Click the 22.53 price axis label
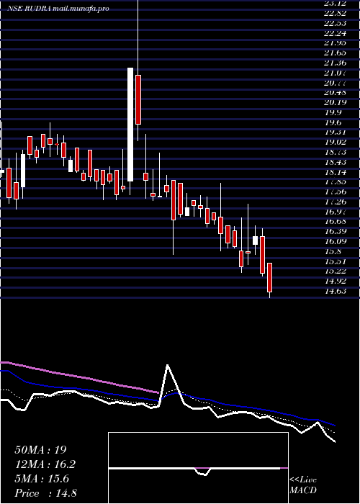The height and width of the screenshot is (504, 360). click(336, 23)
